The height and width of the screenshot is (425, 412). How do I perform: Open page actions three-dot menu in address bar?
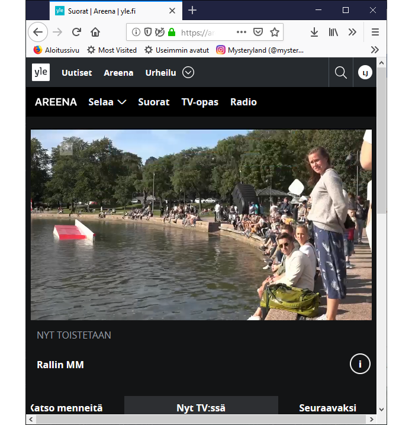242,32
